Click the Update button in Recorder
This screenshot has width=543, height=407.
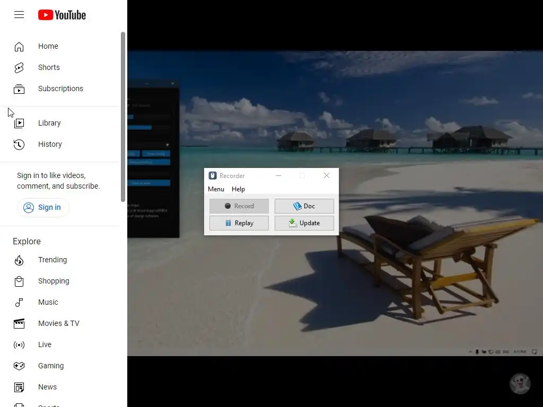click(304, 223)
